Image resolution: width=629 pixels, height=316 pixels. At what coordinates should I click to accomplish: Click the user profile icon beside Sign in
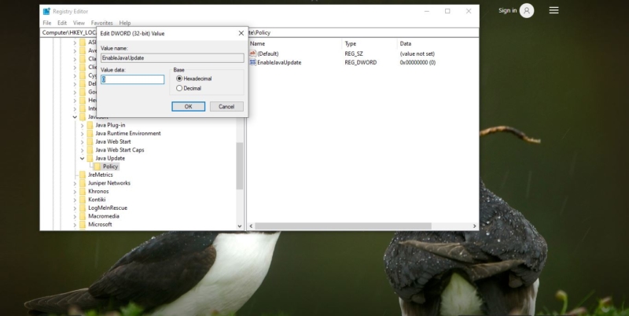(526, 10)
